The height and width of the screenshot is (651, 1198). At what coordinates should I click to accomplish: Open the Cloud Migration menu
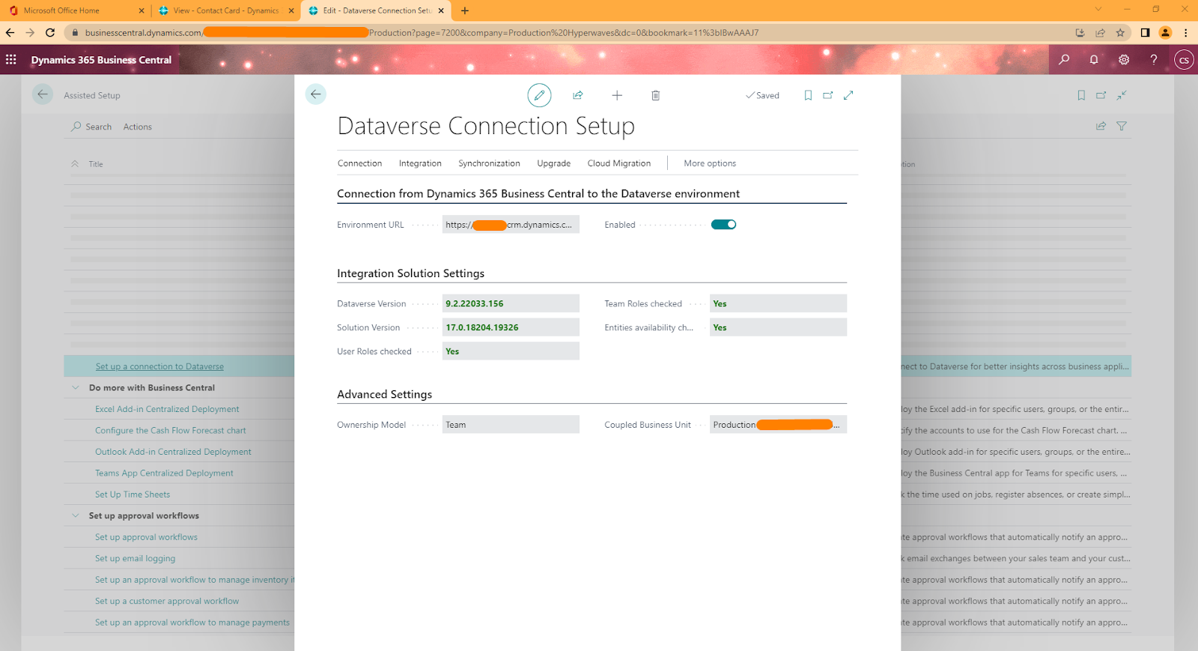click(x=618, y=163)
